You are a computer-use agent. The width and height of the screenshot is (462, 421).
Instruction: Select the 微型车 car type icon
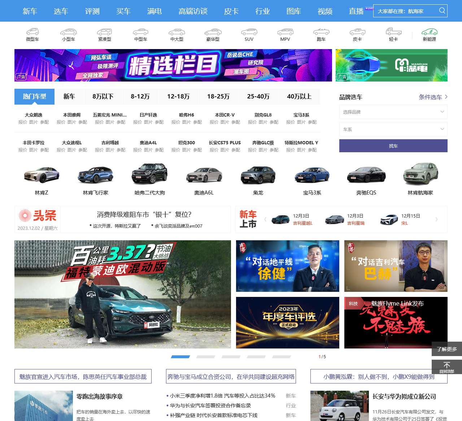32,32
